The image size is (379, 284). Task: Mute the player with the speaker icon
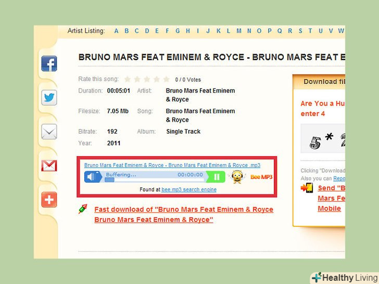93,177
